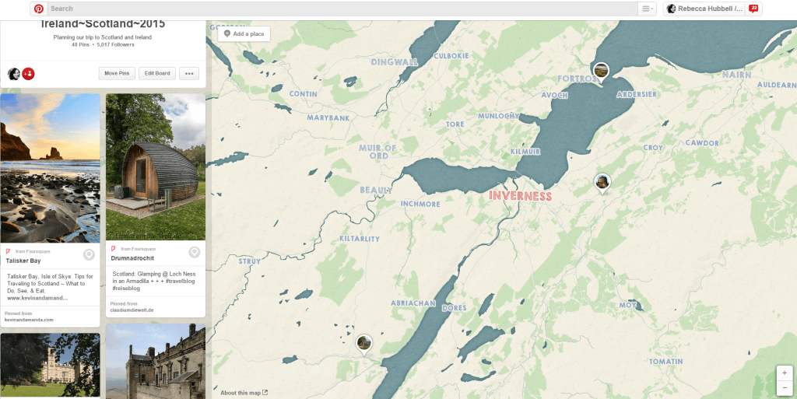
Task: Click the 48 Pins count
Action: (x=80, y=44)
